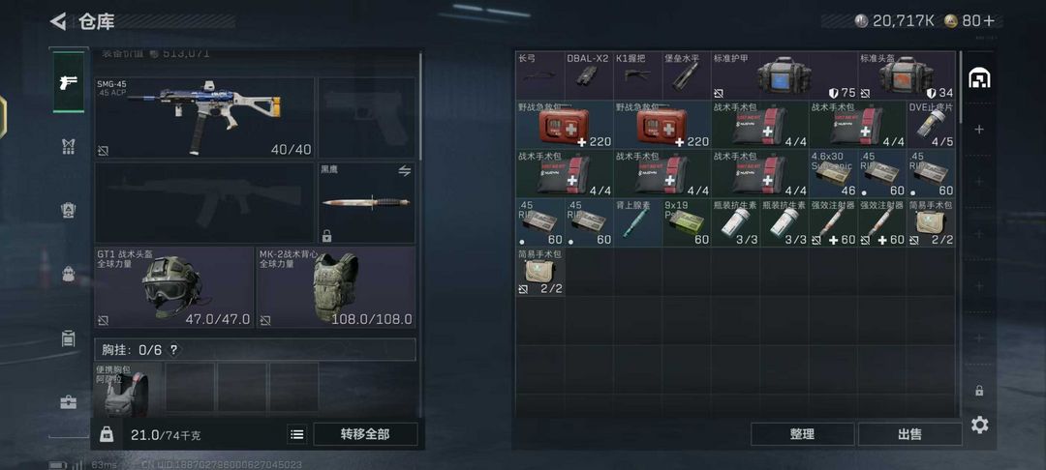Click the list view icon beside 转移全部
The image size is (1046, 470).
pos(297,434)
